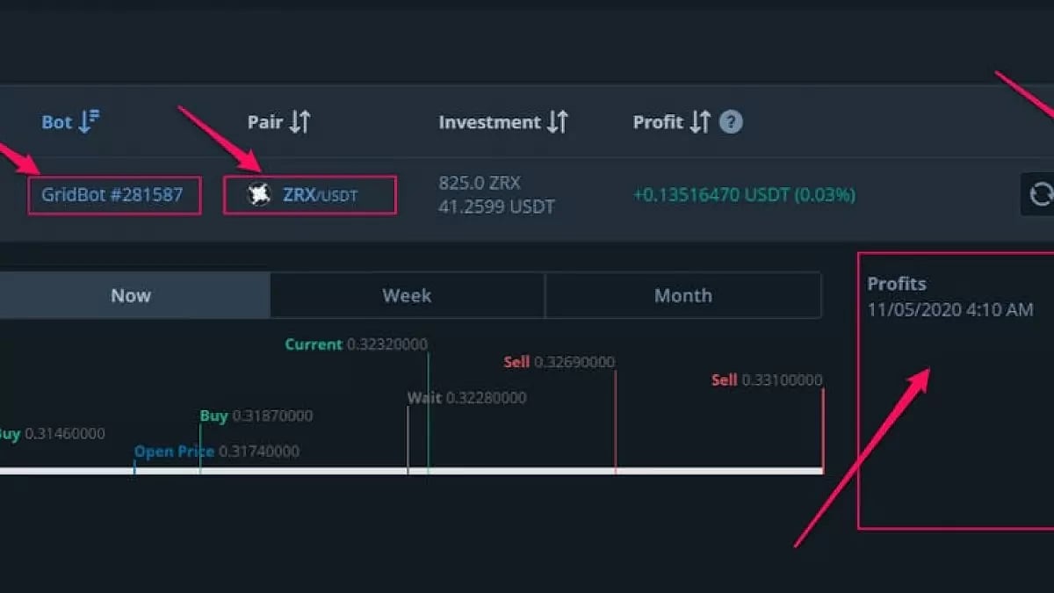Open the Profit help question mark
The height and width of the screenshot is (593, 1054).
730,122
